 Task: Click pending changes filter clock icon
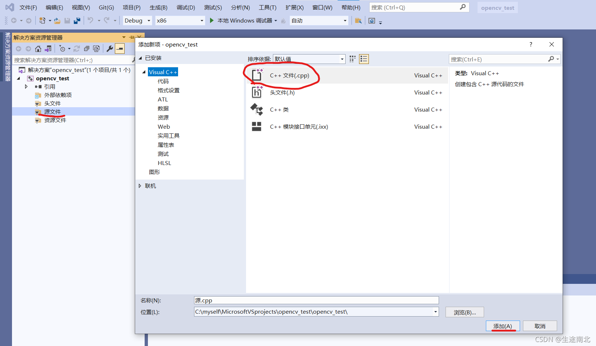tap(62, 49)
